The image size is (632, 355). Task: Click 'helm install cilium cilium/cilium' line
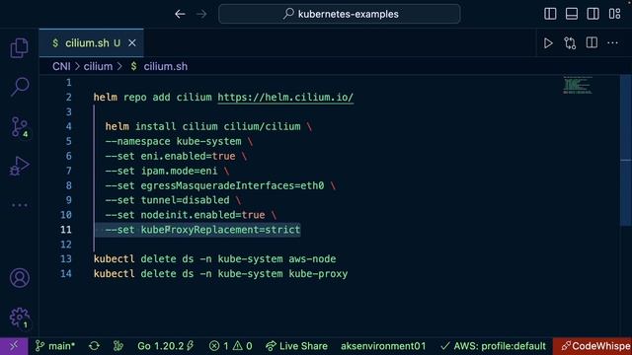click(202, 127)
